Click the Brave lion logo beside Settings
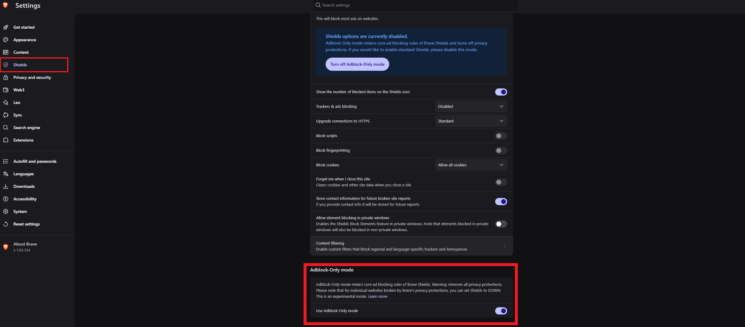The image size is (745, 327). (5, 5)
